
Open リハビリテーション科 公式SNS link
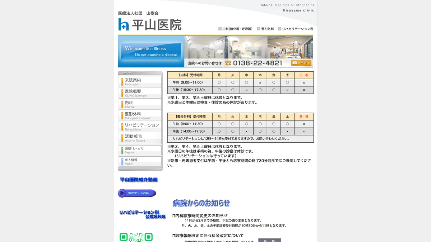pyautogui.click(x=143, y=214)
